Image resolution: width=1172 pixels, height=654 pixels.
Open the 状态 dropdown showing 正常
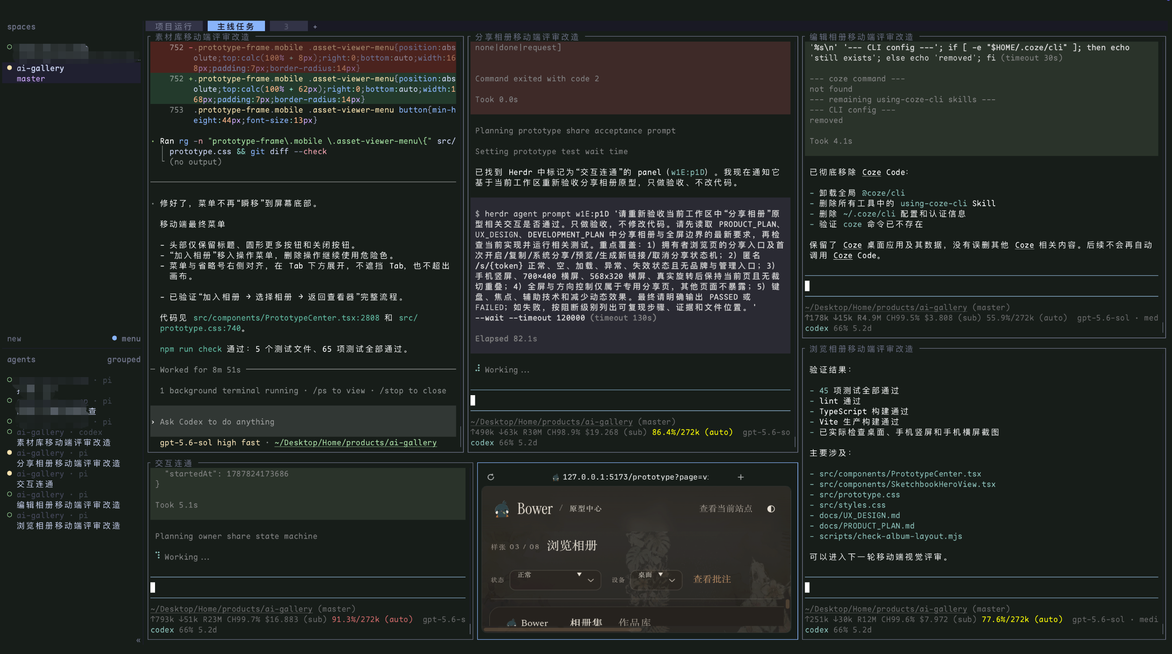(555, 580)
